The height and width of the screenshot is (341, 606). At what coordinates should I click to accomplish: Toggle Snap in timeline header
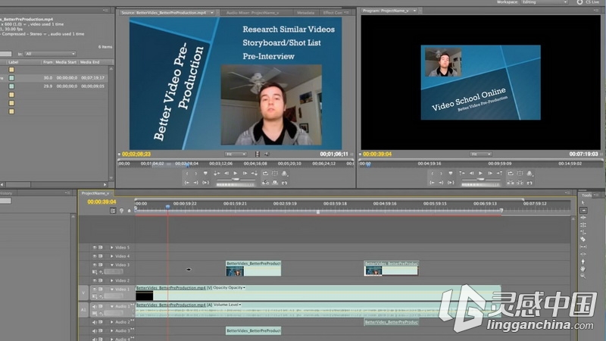tap(113, 211)
